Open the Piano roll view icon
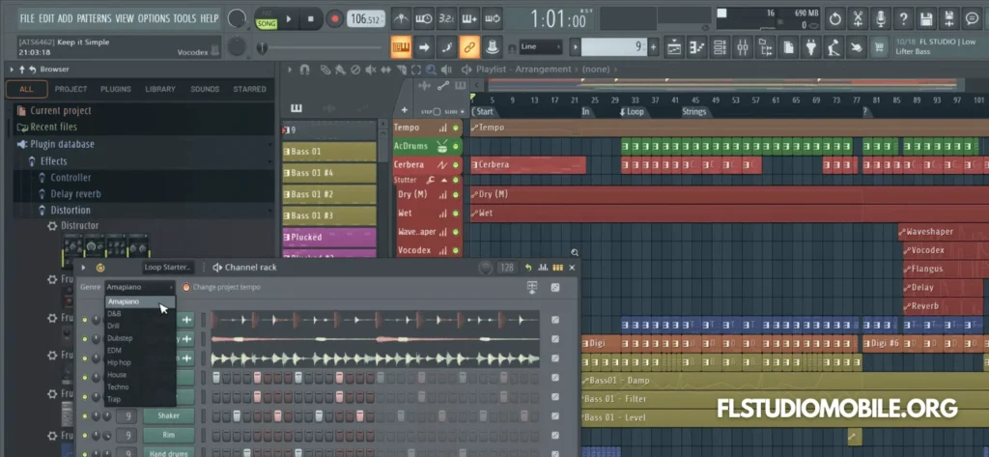This screenshot has height=457, width=989. tap(697, 46)
